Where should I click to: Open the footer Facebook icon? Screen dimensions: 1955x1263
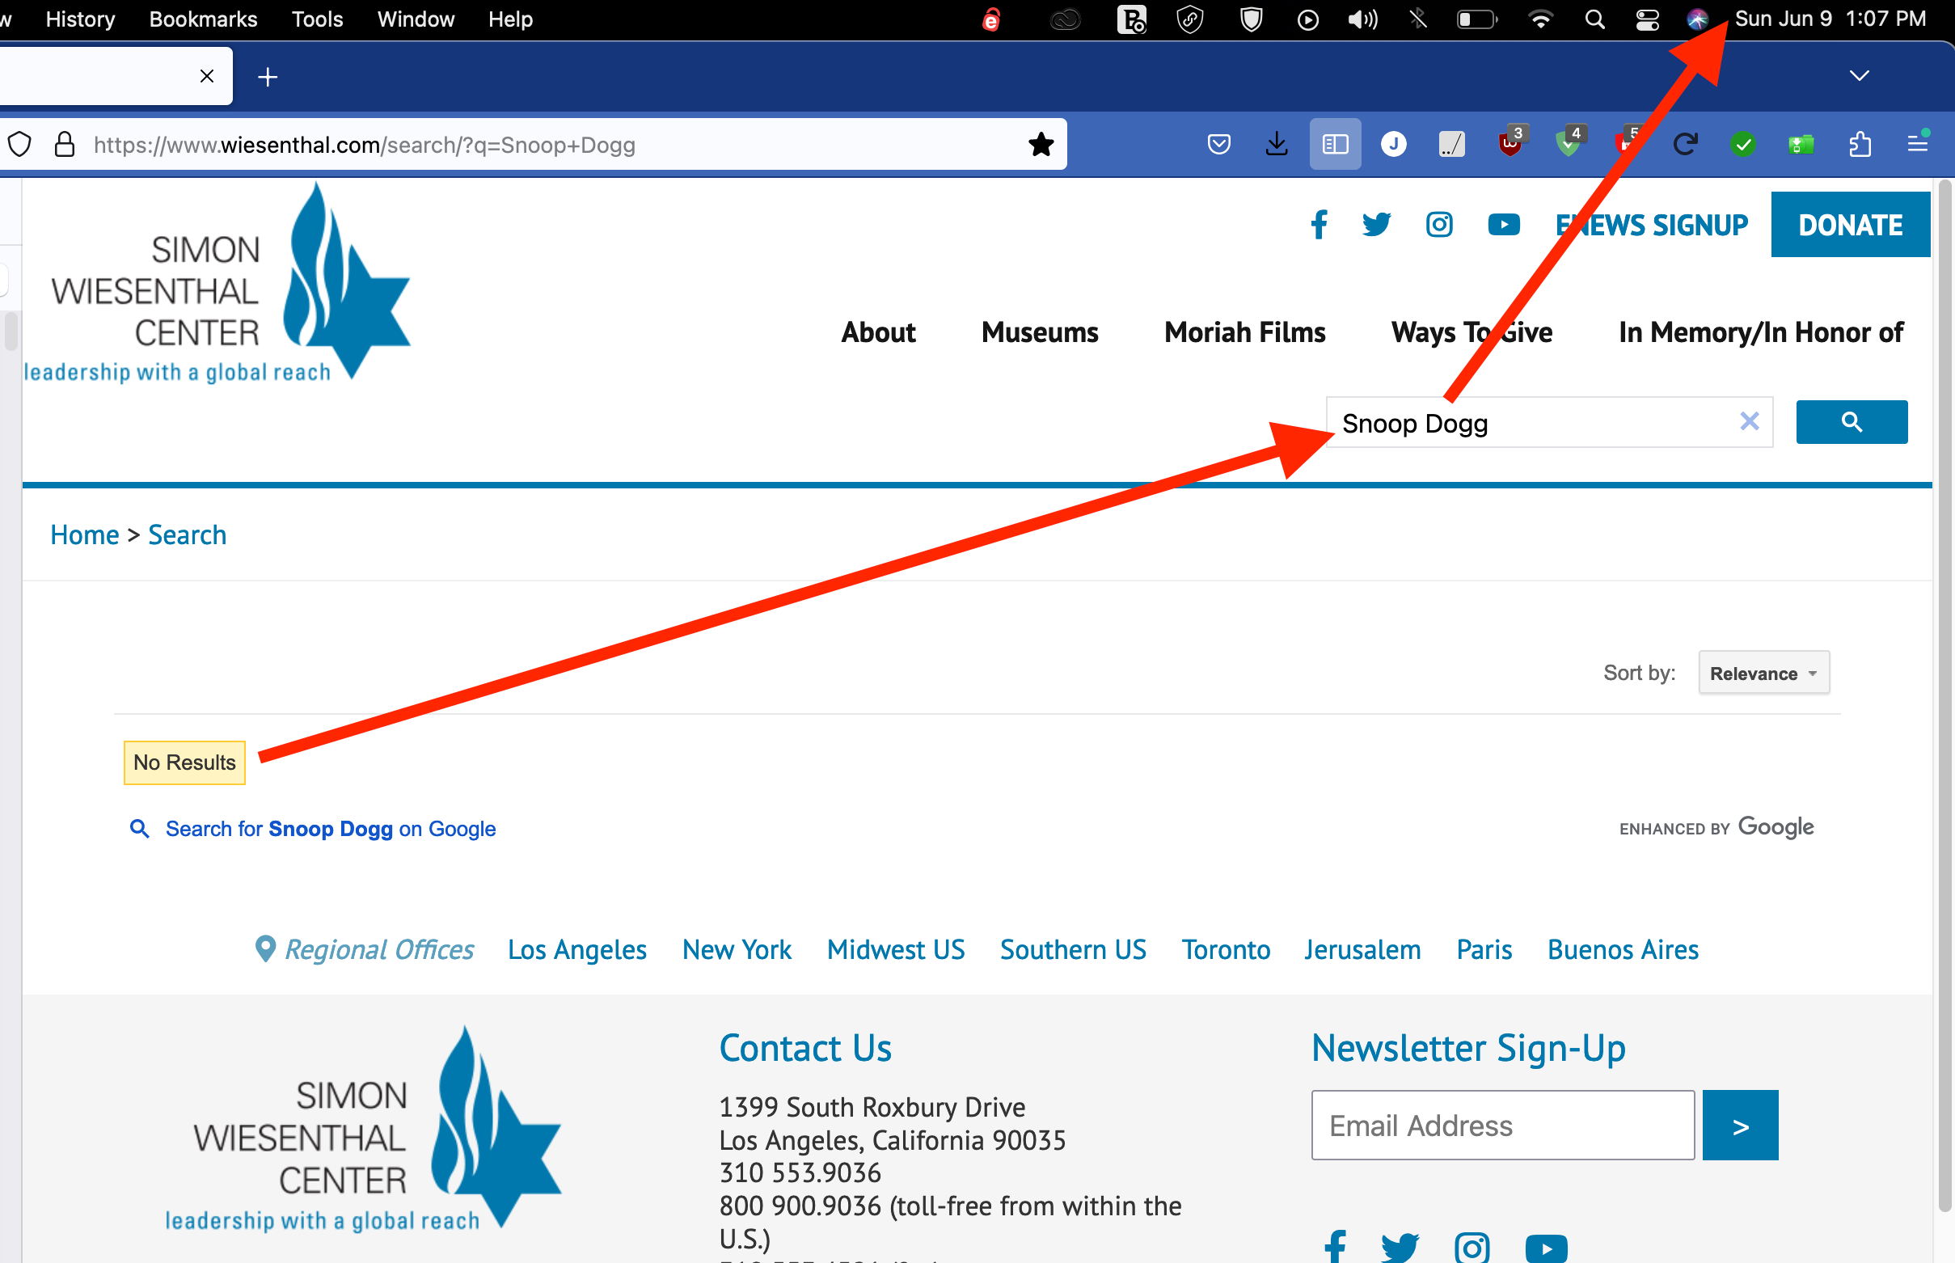click(x=1335, y=1247)
